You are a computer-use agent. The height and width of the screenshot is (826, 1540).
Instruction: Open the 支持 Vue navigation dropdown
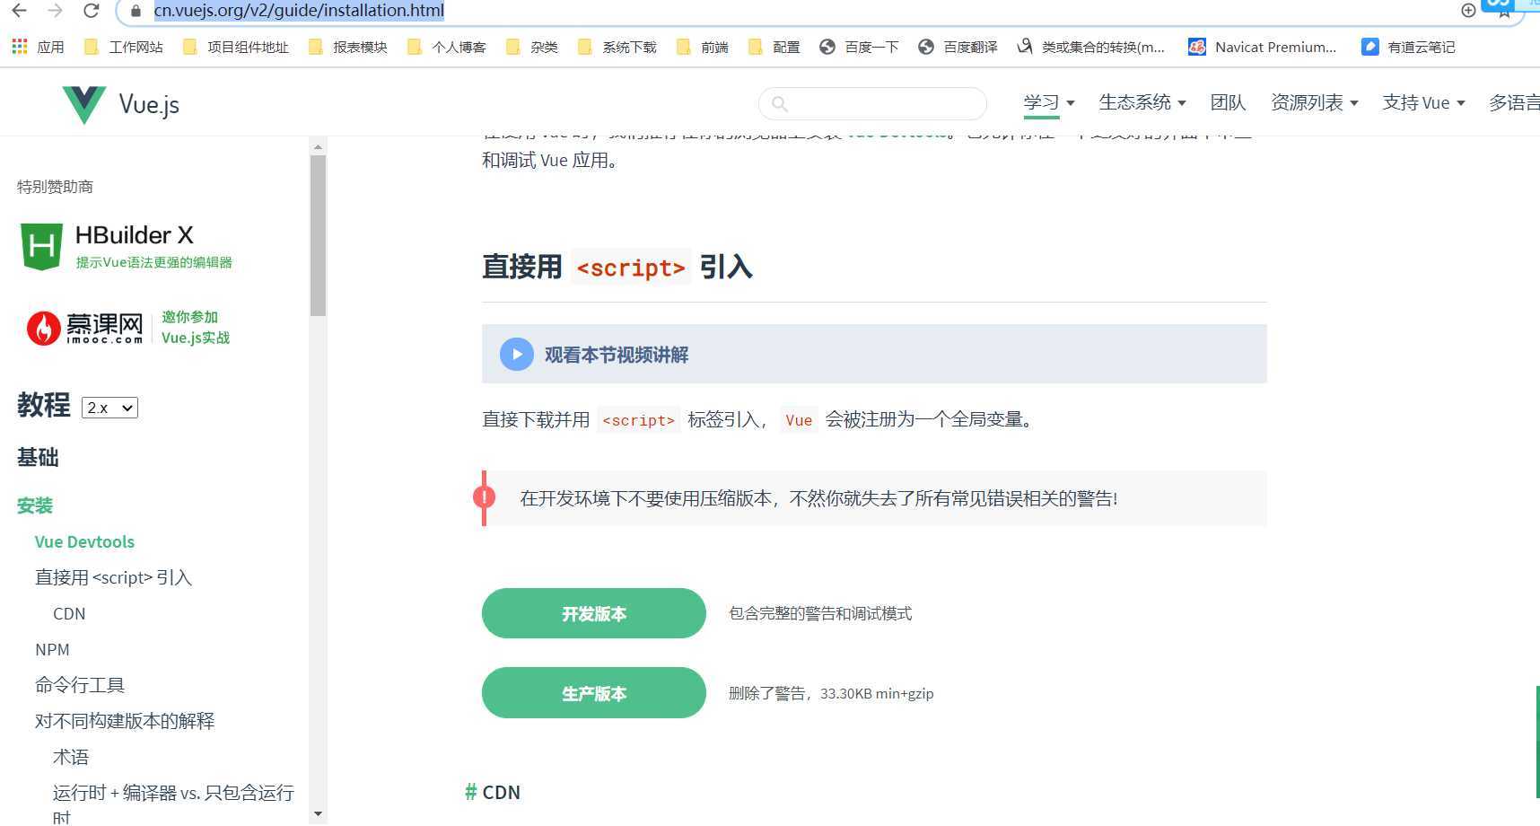[x=1423, y=102]
